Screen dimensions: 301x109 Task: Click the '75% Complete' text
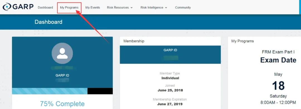click(62, 104)
